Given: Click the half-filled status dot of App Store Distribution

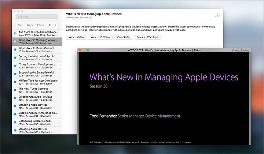Looking at the screenshot, I should click(x=15, y=33).
